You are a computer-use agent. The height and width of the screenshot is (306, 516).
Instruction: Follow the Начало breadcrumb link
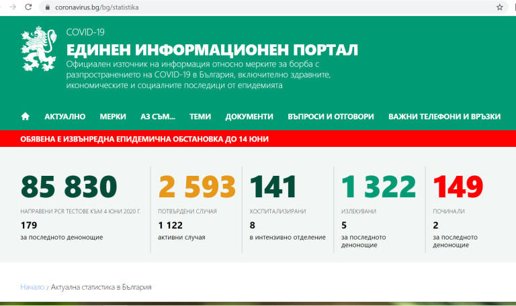(x=32, y=287)
